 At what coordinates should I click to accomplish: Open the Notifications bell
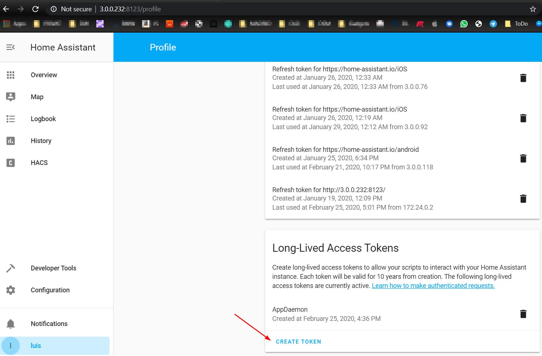[x=11, y=323]
